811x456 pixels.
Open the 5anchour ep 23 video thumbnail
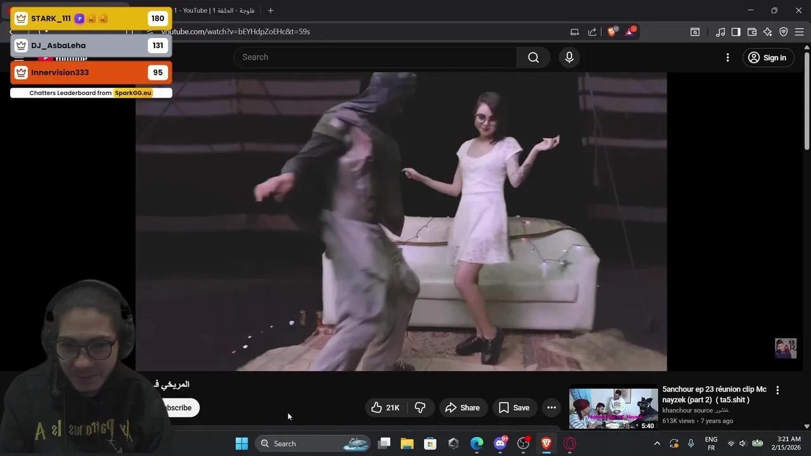coord(613,408)
